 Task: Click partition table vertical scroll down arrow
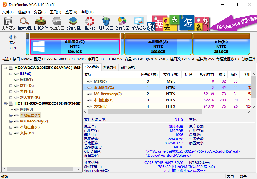point(253,107)
